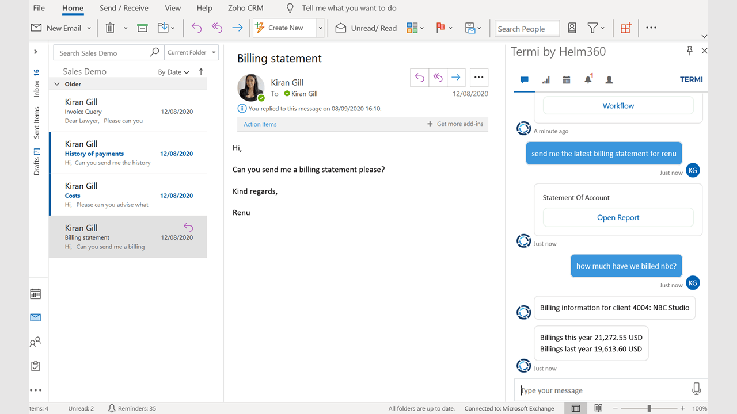737x414 pixels.
Task: Click the zoom out minus button
Action: click(x=615, y=408)
